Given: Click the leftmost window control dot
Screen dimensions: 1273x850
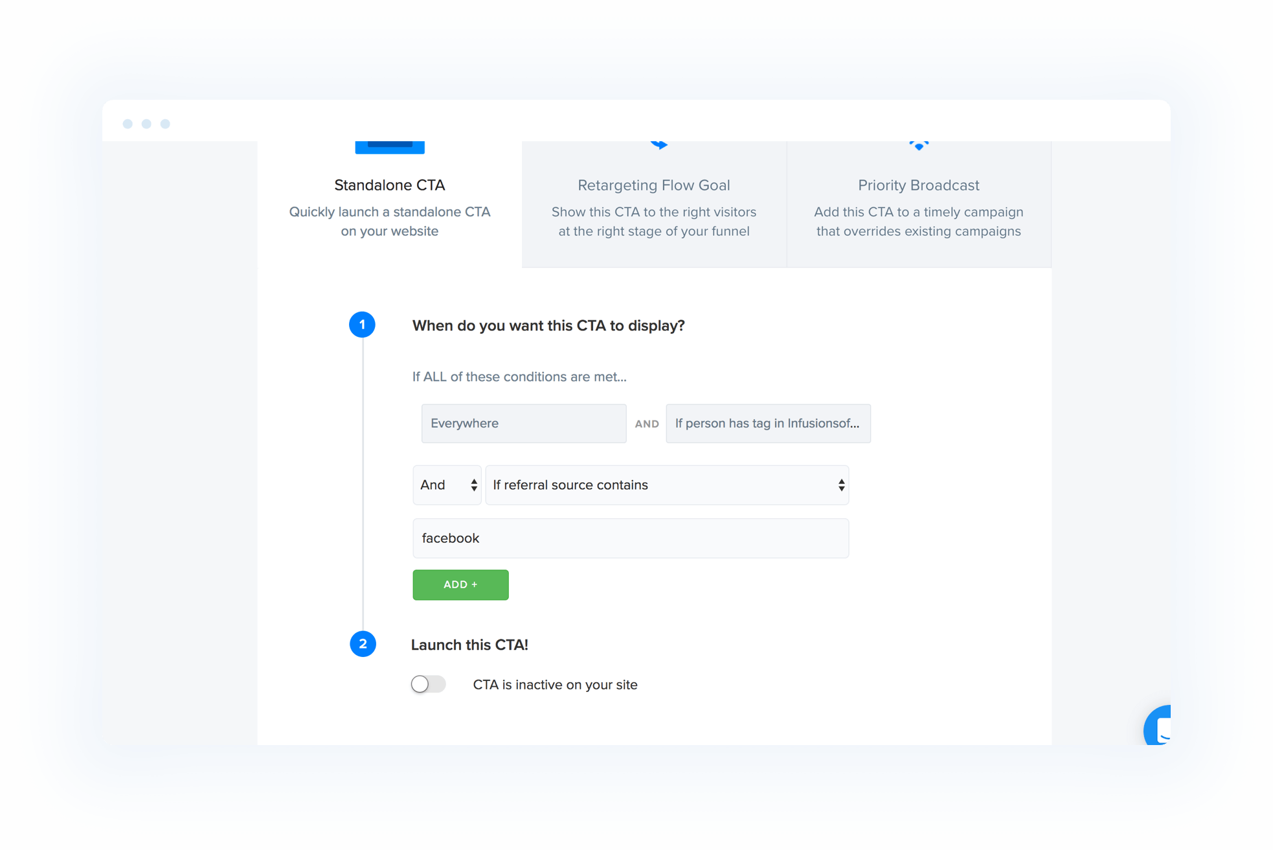Looking at the screenshot, I should [x=128, y=123].
